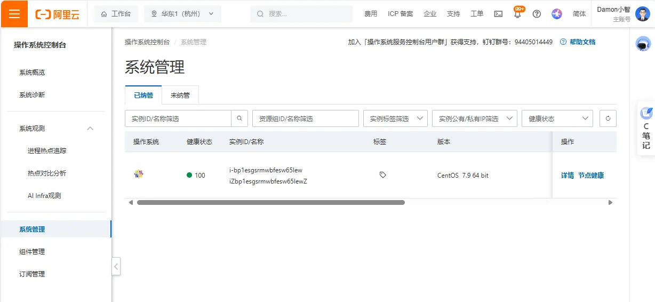This screenshot has height=302, width=655.
Task: Click the green health status dot
Action: (189, 175)
